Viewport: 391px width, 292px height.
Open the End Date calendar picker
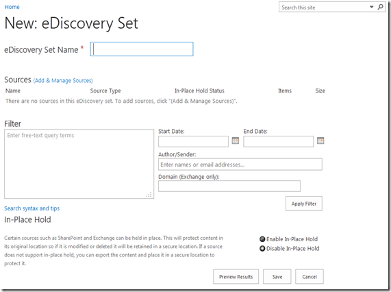coord(320,141)
